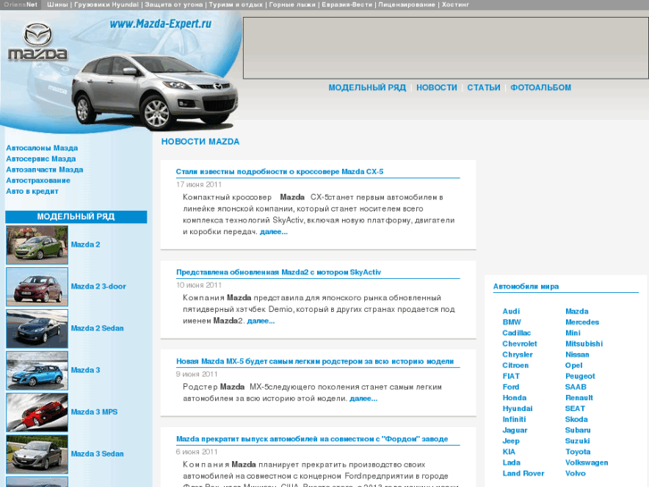
Task: Open the СТАТЬИ menu section
Action: (x=484, y=88)
